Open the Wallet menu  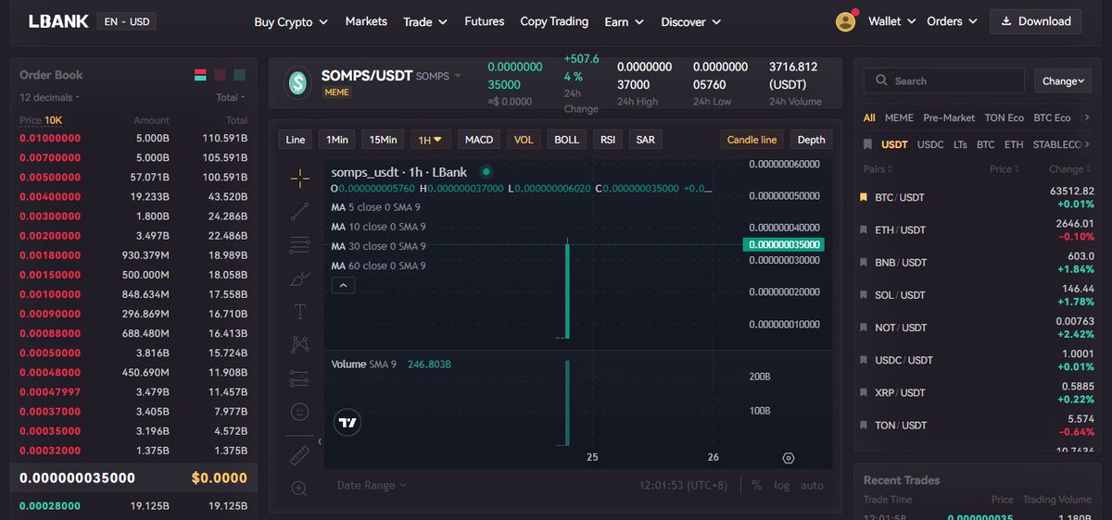[x=892, y=21]
